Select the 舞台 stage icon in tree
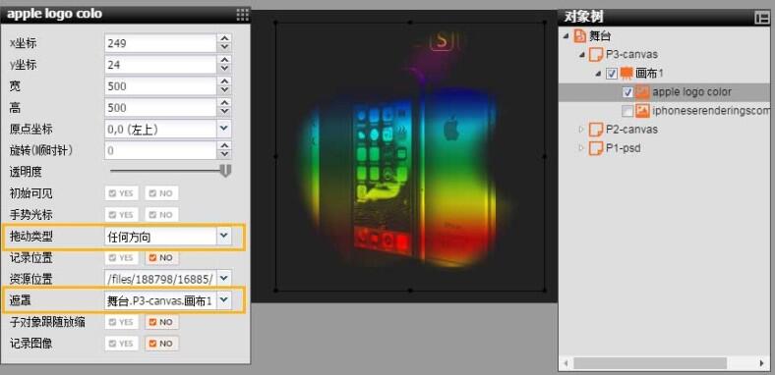 tap(580, 35)
